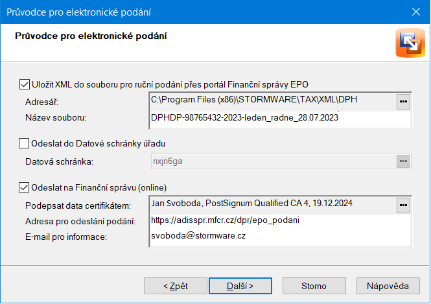Edit the adisspr.mfcr.cz submission address
This screenshot has width=431, height=304.
[281, 221]
